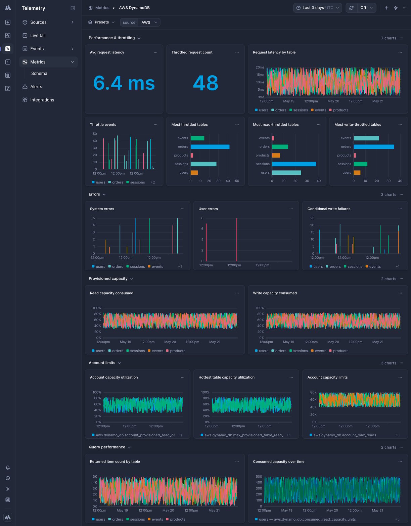Show +2 more series in Throttle events
This screenshot has height=526, width=411.
click(x=153, y=182)
